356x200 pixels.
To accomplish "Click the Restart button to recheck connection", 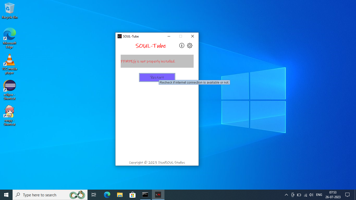I will pyautogui.click(x=157, y=77).
